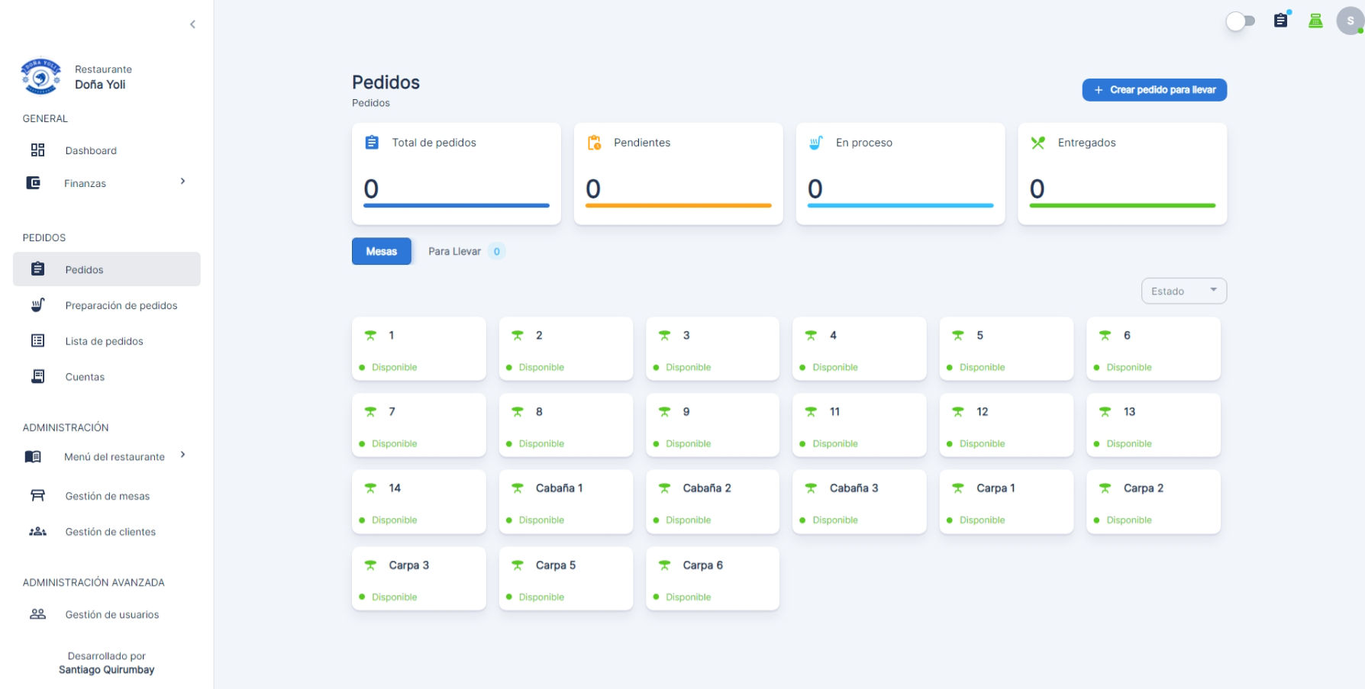Select table card 14
1365x689 pixels.
click(419, 501)
